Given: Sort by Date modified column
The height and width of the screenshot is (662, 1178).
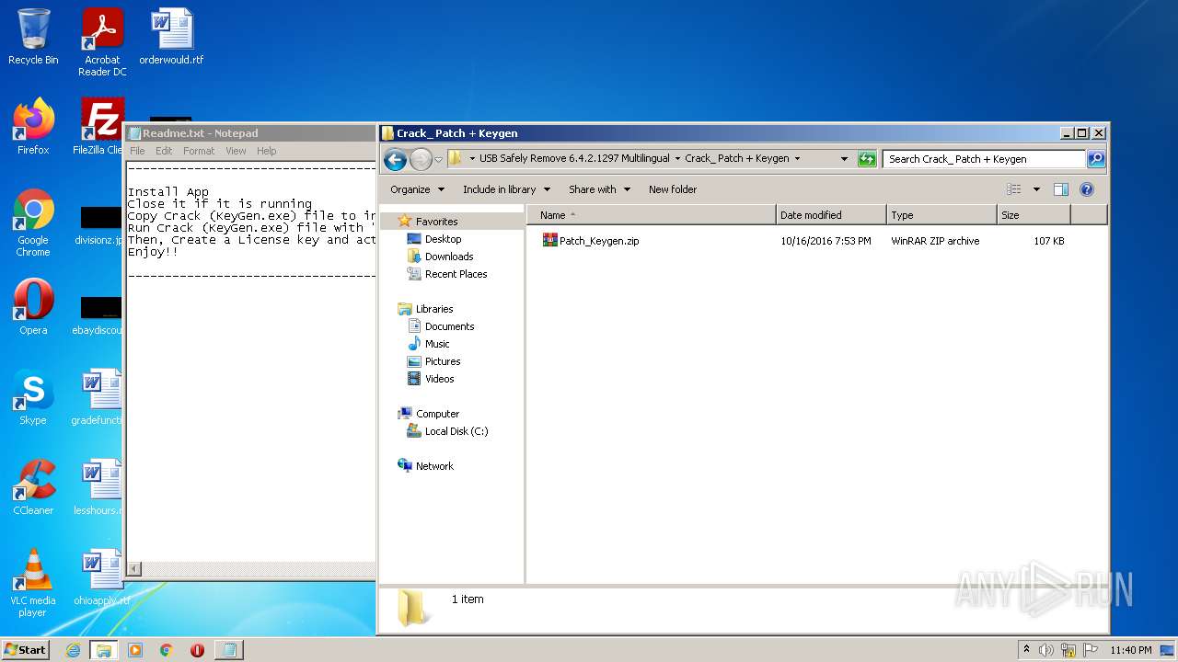Looking at the screenshot, I should [831, 215].
